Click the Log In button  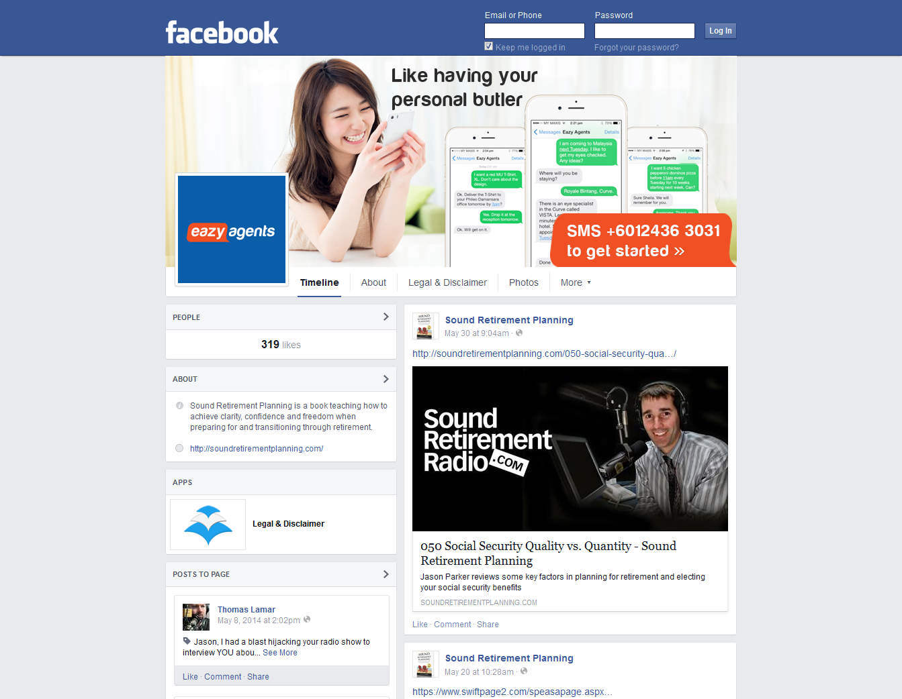[721, 31]
